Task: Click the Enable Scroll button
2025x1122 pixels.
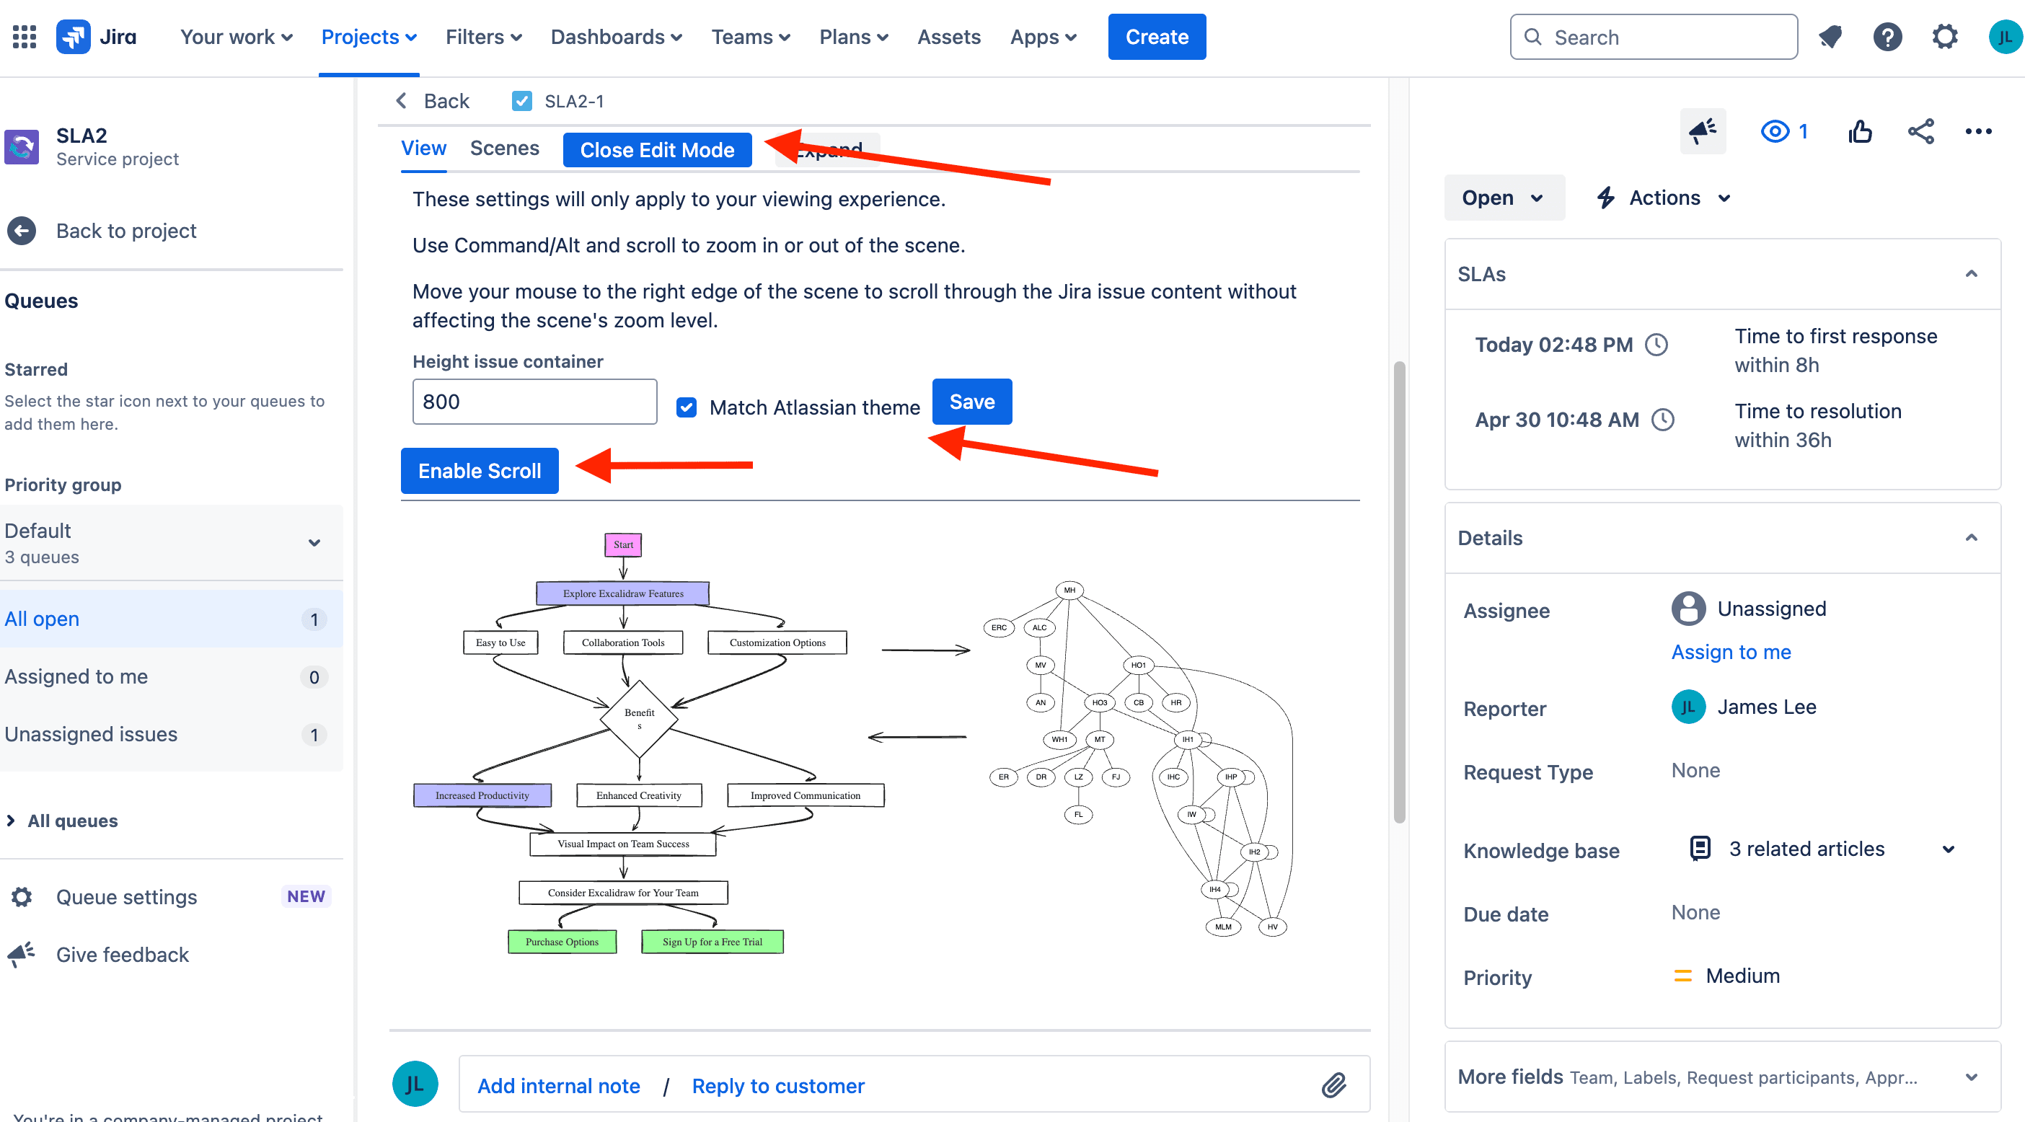Action: coord(480,470)
